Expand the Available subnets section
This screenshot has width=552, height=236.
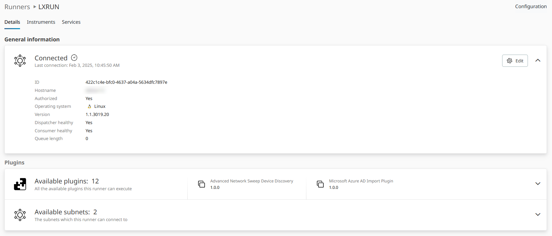point(538,215)
